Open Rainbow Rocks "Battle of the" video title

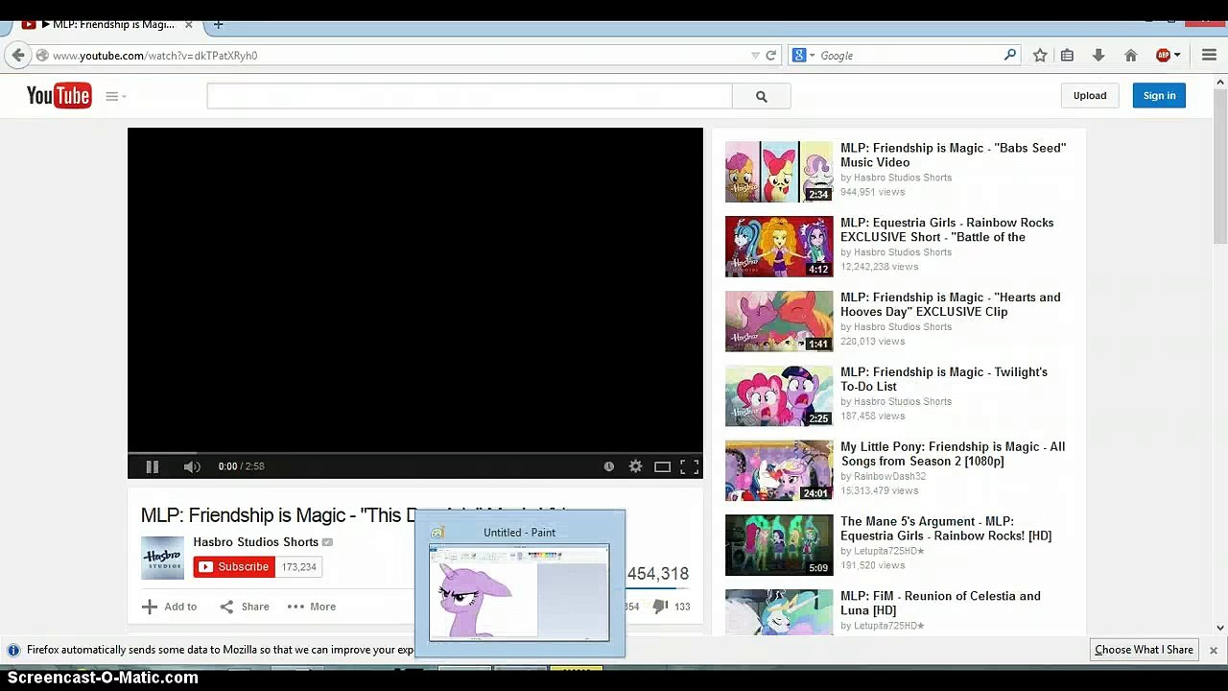[947, 229]
